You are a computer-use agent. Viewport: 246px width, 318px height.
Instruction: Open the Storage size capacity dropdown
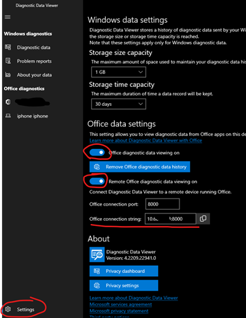(x=119, y=72)
